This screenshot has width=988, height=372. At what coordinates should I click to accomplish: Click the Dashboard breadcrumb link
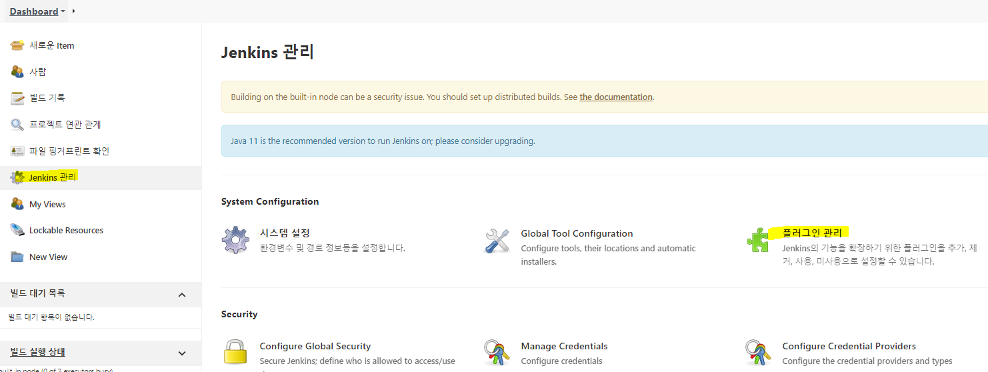click(x=34, y=11)
